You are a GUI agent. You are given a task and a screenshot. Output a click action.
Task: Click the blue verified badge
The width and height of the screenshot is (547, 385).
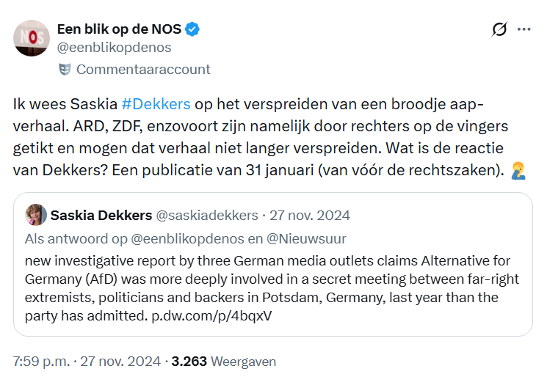click(x=193, y=29)
